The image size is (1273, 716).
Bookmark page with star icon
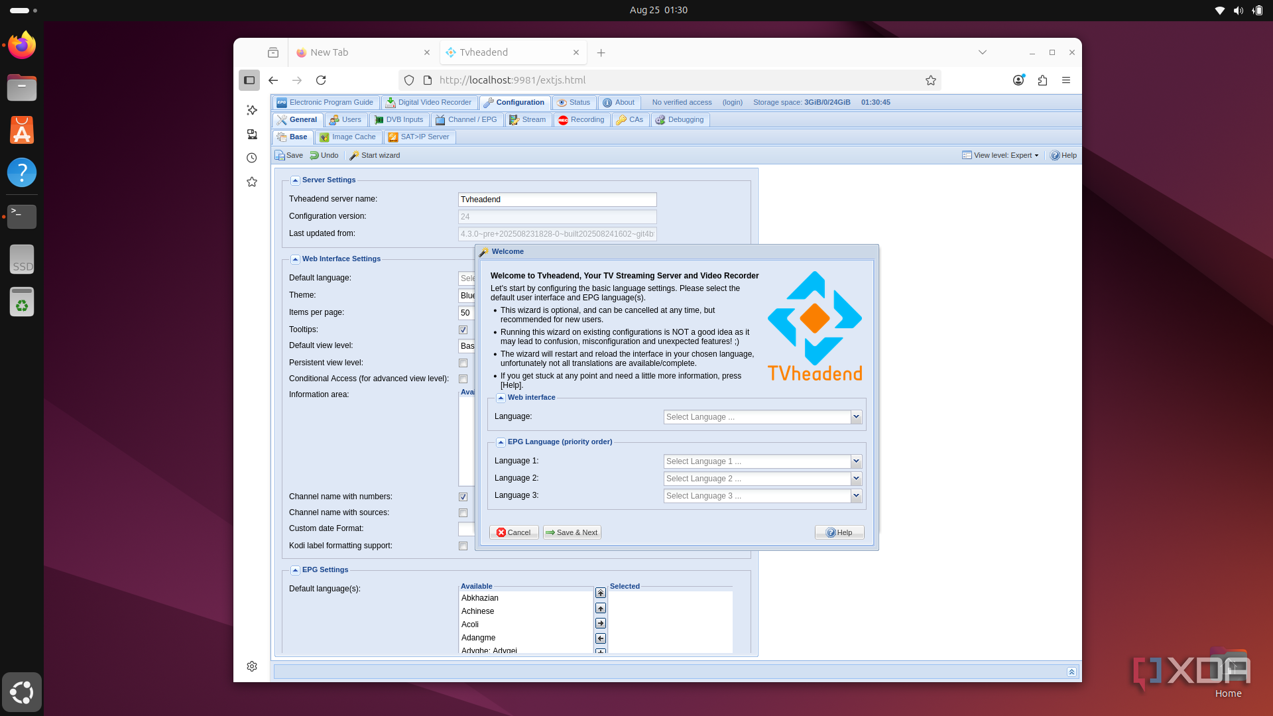click(x=931, y=80)
